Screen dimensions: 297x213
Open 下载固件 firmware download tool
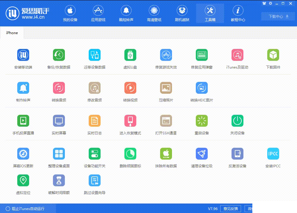[273, 55]
